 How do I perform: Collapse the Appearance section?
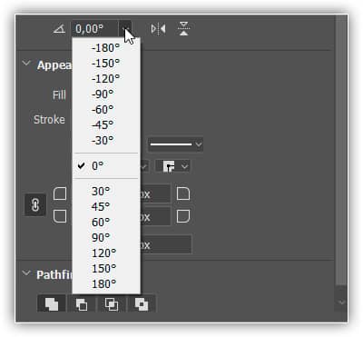[26, 64]
